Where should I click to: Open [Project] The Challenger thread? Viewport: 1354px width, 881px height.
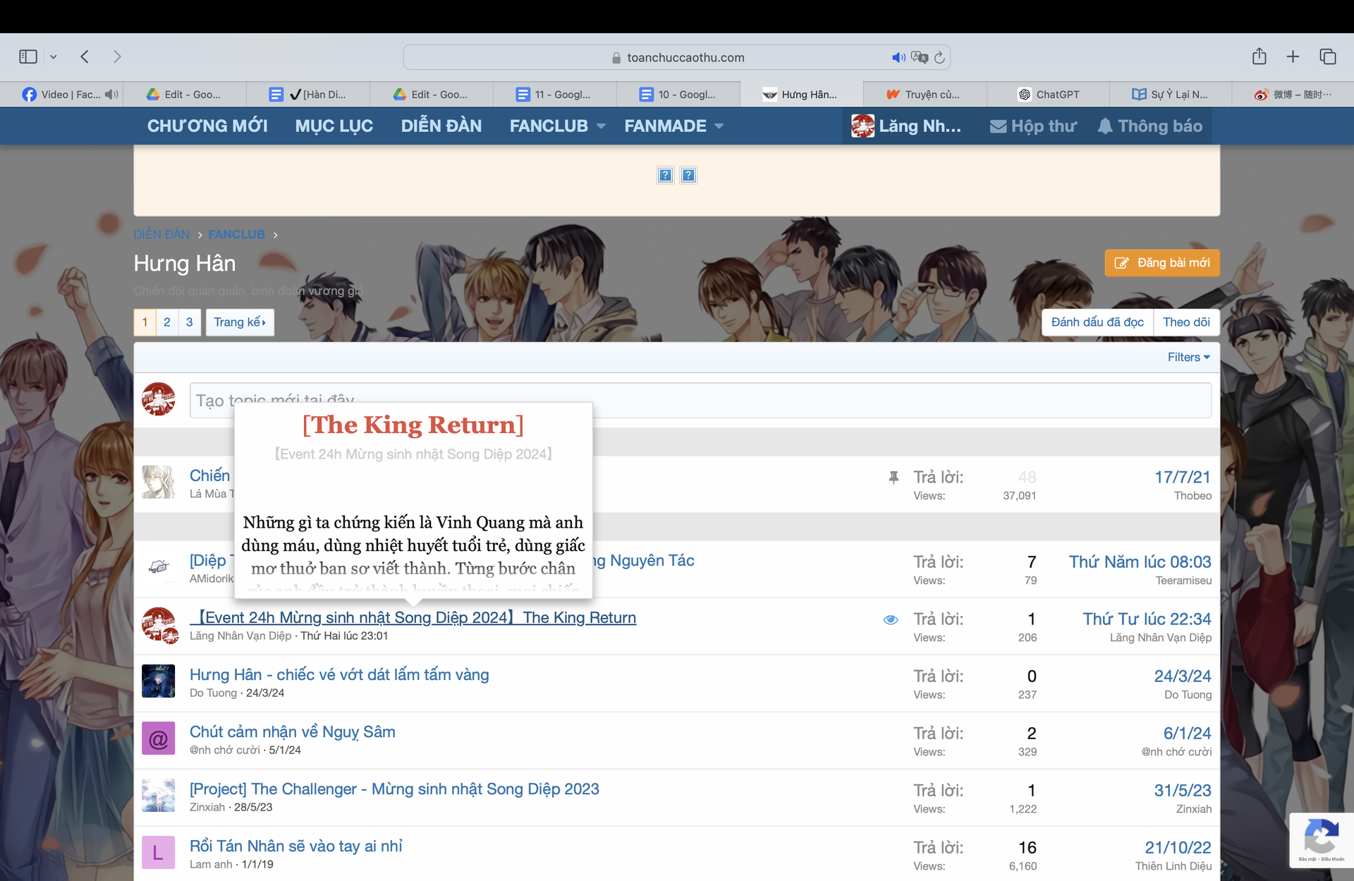click(x=394, y=789)
